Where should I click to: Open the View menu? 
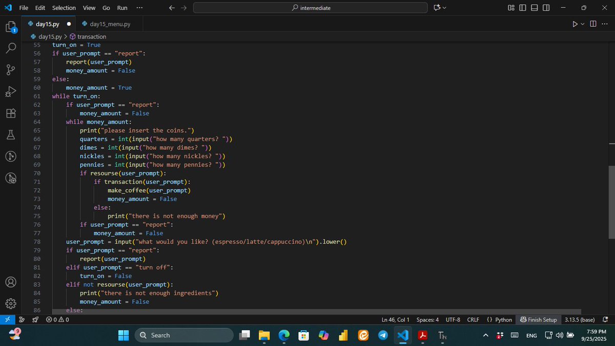[89, 8]
